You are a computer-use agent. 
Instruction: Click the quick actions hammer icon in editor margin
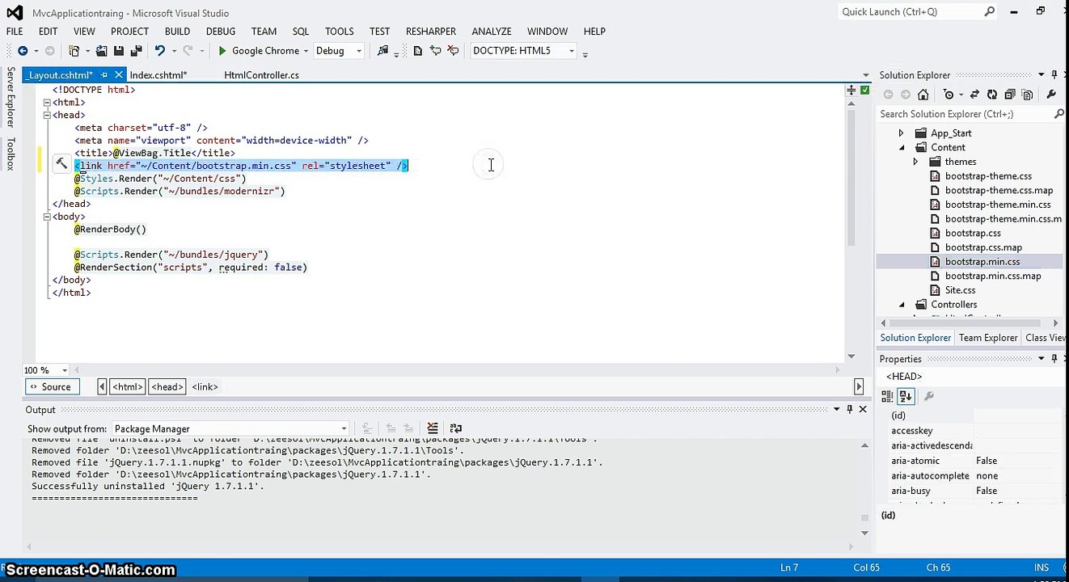coord(61,164)
